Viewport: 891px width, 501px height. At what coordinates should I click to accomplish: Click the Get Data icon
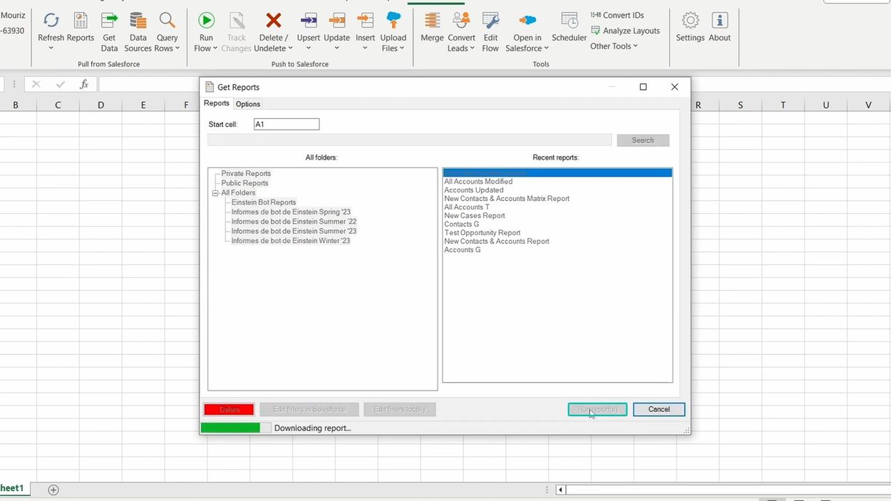[x=109, y=20]
